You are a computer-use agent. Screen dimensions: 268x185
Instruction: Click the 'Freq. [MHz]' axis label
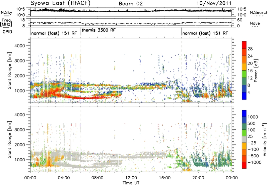(x=6, y=22)
